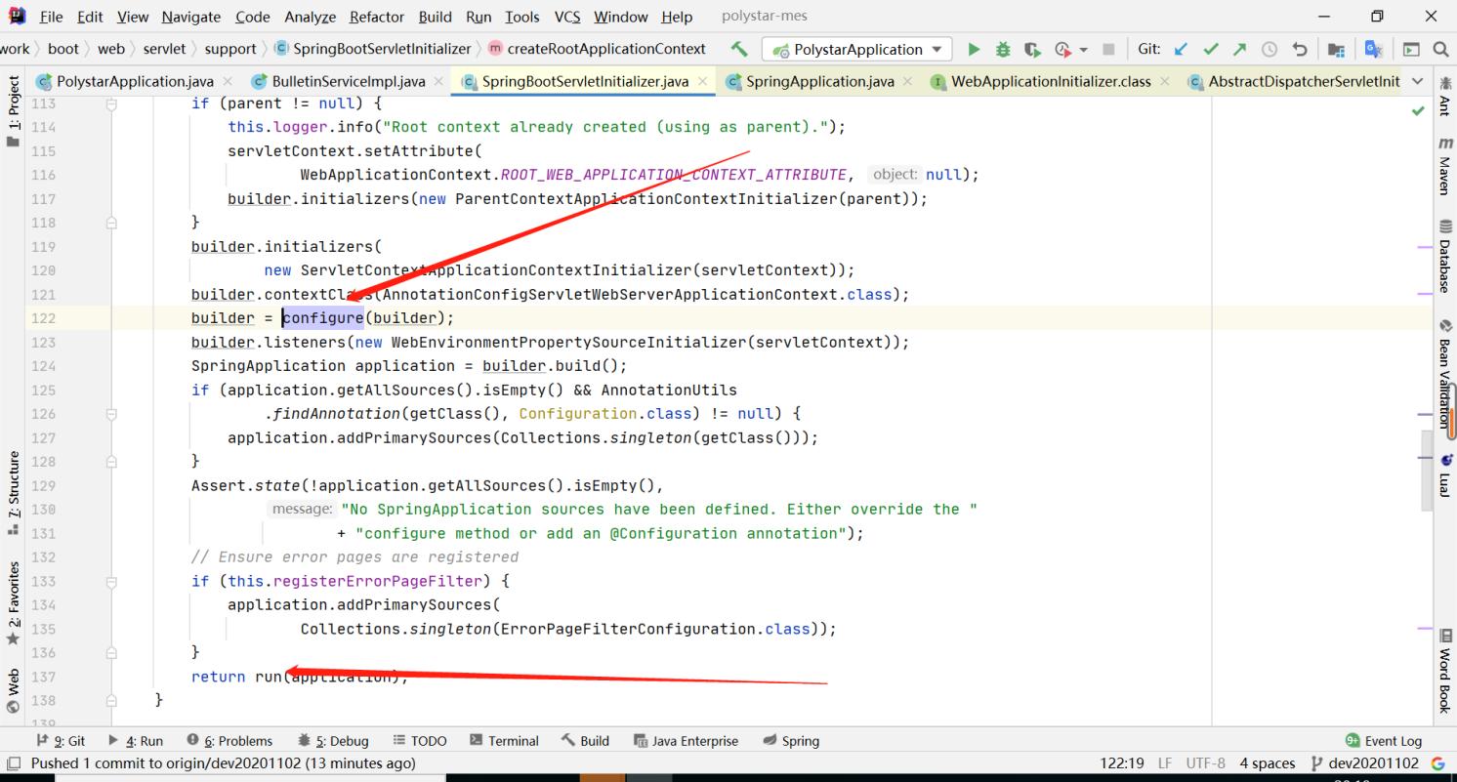Screen dimensions: 1457x782
Task: Toggle the Structure tool window
Action: [12, 493]
